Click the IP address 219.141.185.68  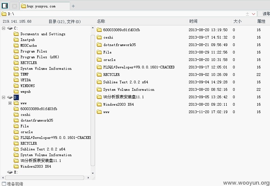coord(17,21)
